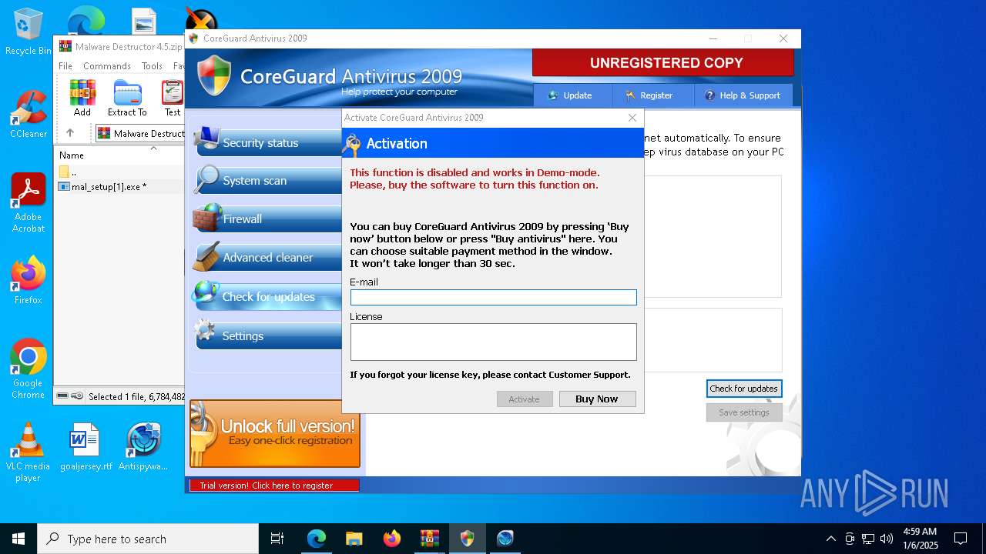Screen dimensions: 986x554
Task: Select goaljersey.rtf desktop file
Action: pyautogui.click(x=86, y=447)
